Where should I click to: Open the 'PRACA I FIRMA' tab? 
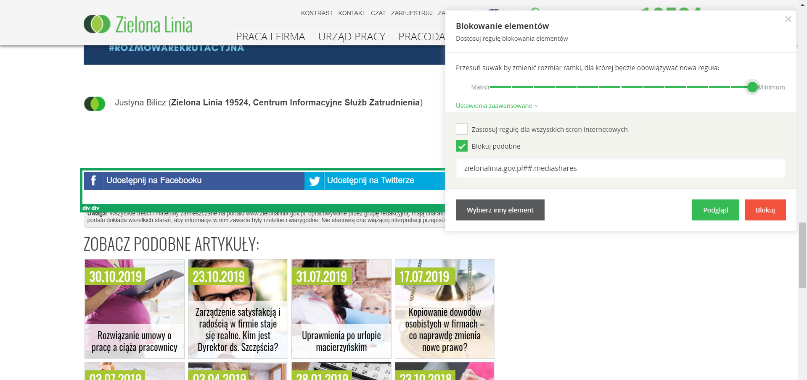[x=270, y=37]
